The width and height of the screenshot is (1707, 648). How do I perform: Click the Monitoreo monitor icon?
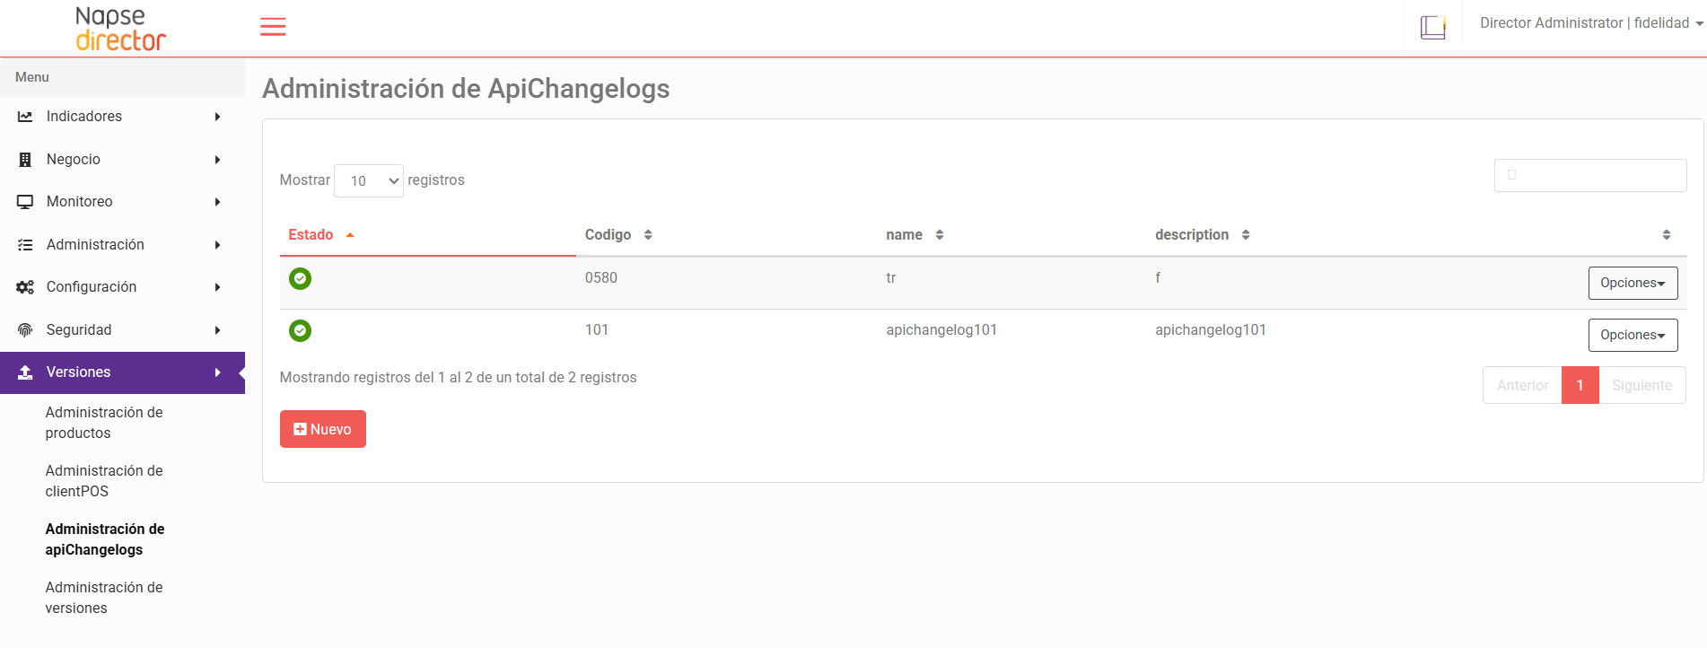pos(25,202)
